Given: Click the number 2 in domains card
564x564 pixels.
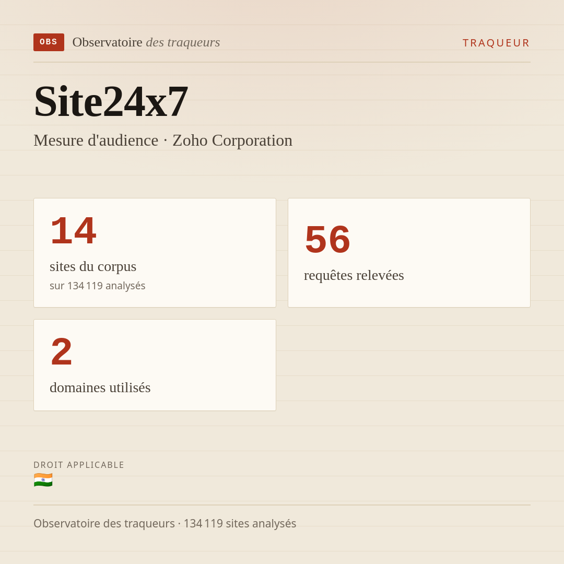Looking at the screenshot, I should pyautogui.click(x=62, y=352).
